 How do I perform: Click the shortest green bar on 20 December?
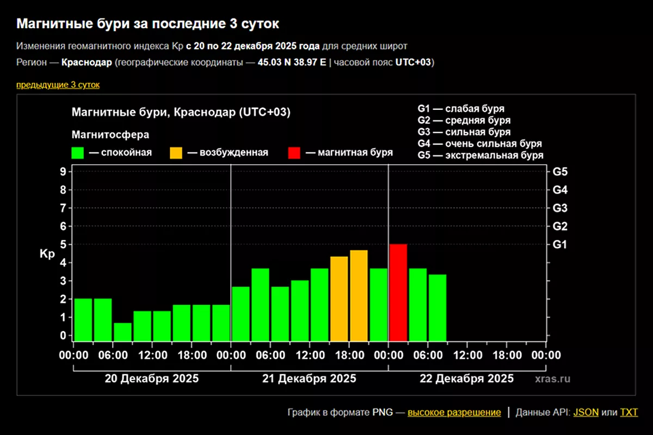click(x=122, y=332)
